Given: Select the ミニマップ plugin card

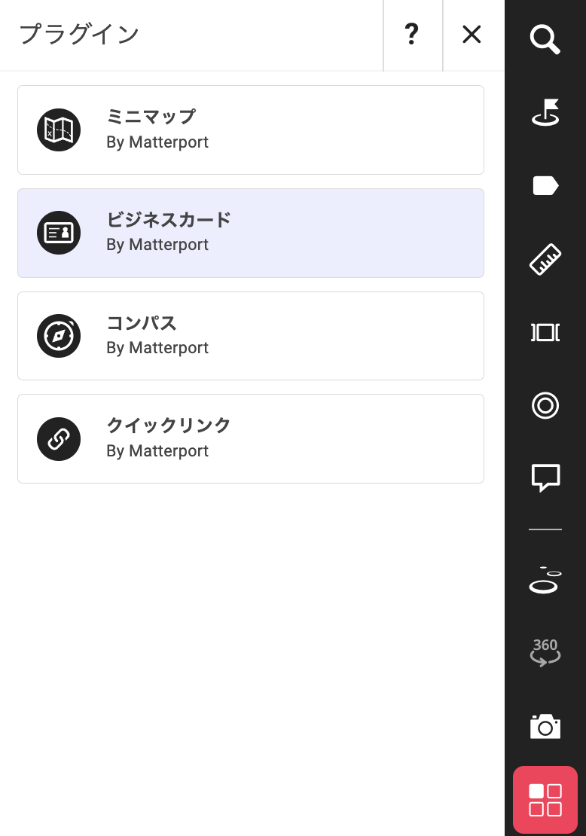Looking at the screenshot, I should pyautogui.click(x=251, y=130).
